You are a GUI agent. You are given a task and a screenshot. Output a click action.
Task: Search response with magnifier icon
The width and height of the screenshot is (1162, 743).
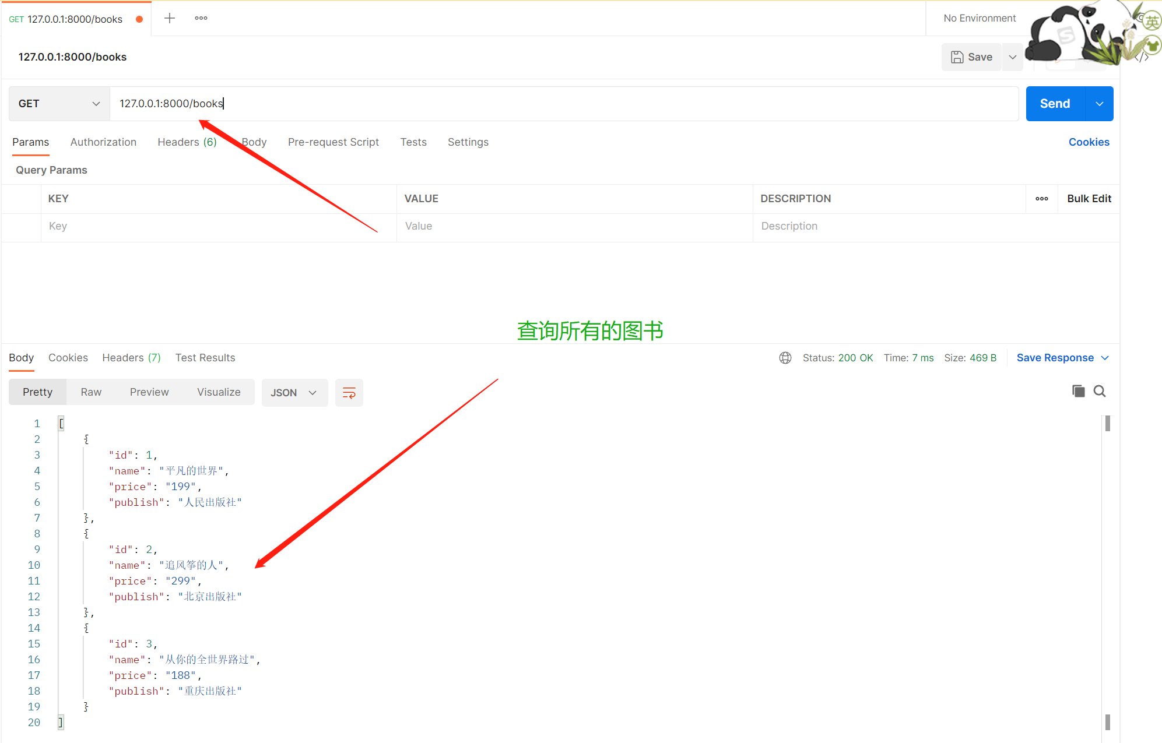point(1100,391)
